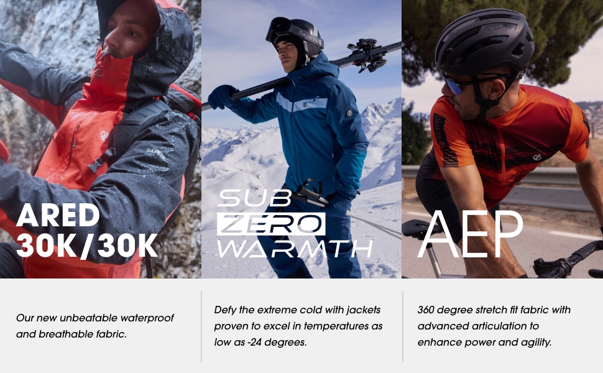
Task: Click the large AEP headline text
Action: click(470, 234)
